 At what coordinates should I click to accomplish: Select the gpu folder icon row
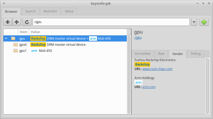pyautogui.click(x=13, y=38)
